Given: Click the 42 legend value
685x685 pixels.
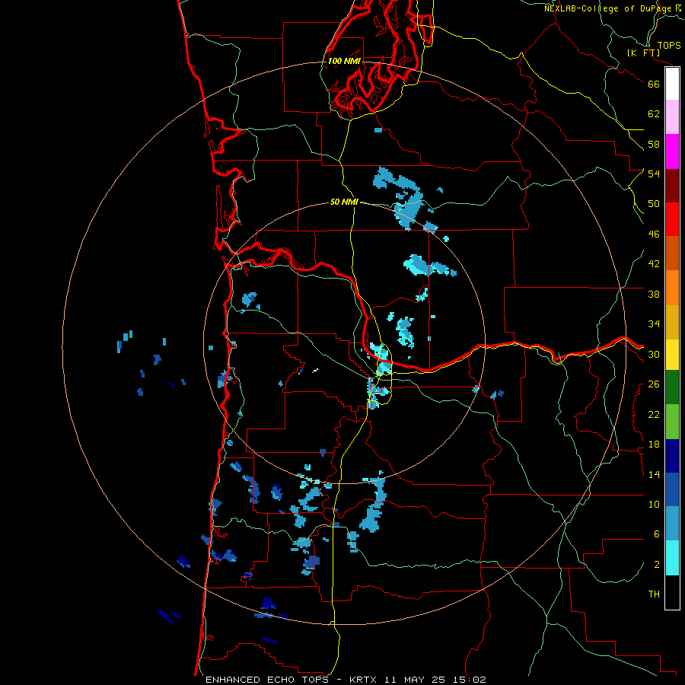Looking at the screenshot, I should pos(654,264).
